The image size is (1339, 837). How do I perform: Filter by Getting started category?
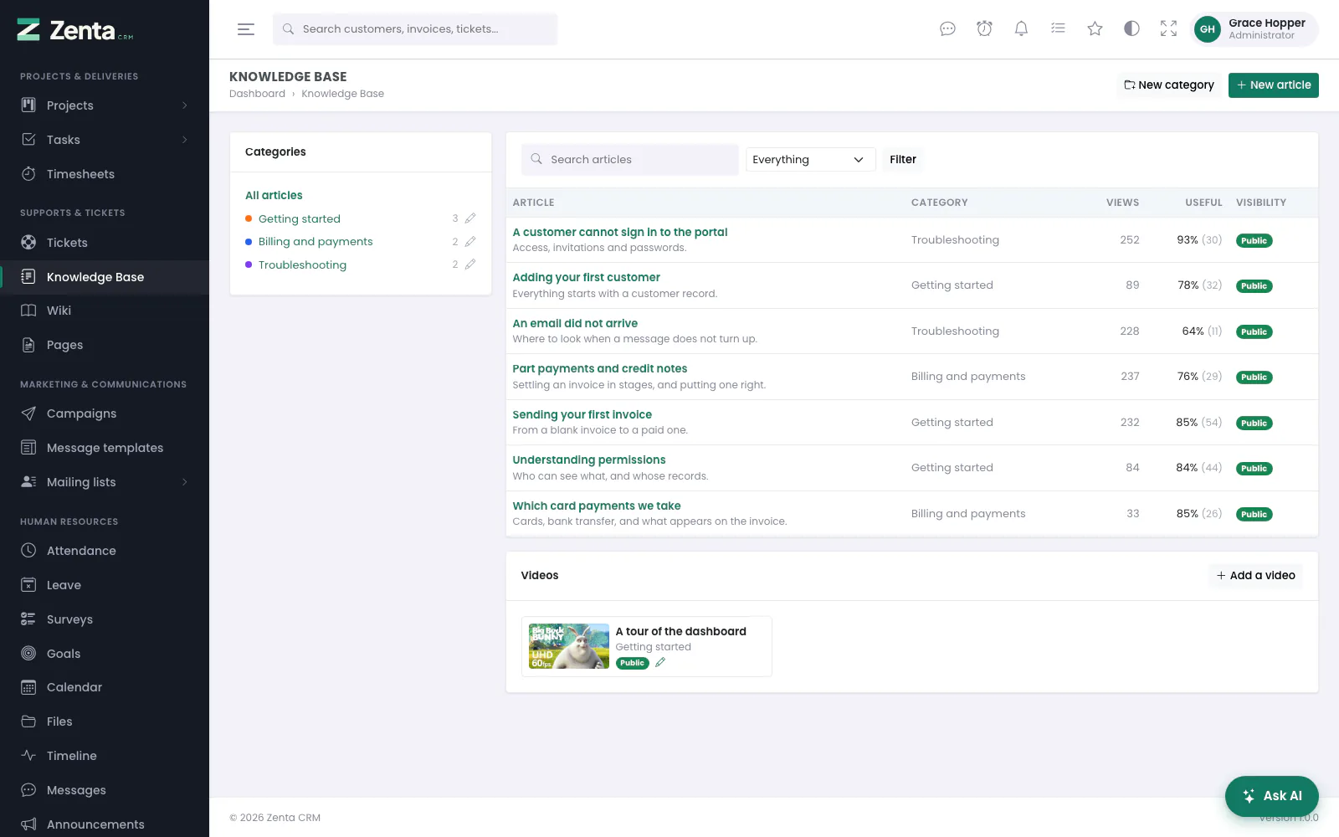pos(300,218)
